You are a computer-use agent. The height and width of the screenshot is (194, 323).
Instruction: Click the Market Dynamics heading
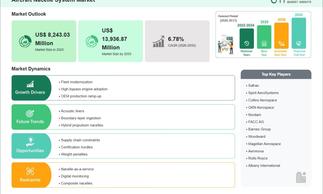31,69
